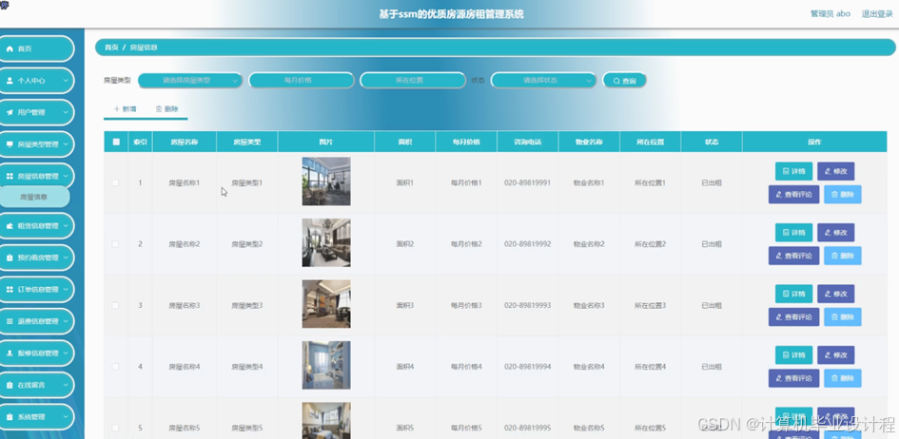Log out via 退出登录
The height and width of the screenshot is (439, 899).
pyautogui.click(x=876, y=14)
